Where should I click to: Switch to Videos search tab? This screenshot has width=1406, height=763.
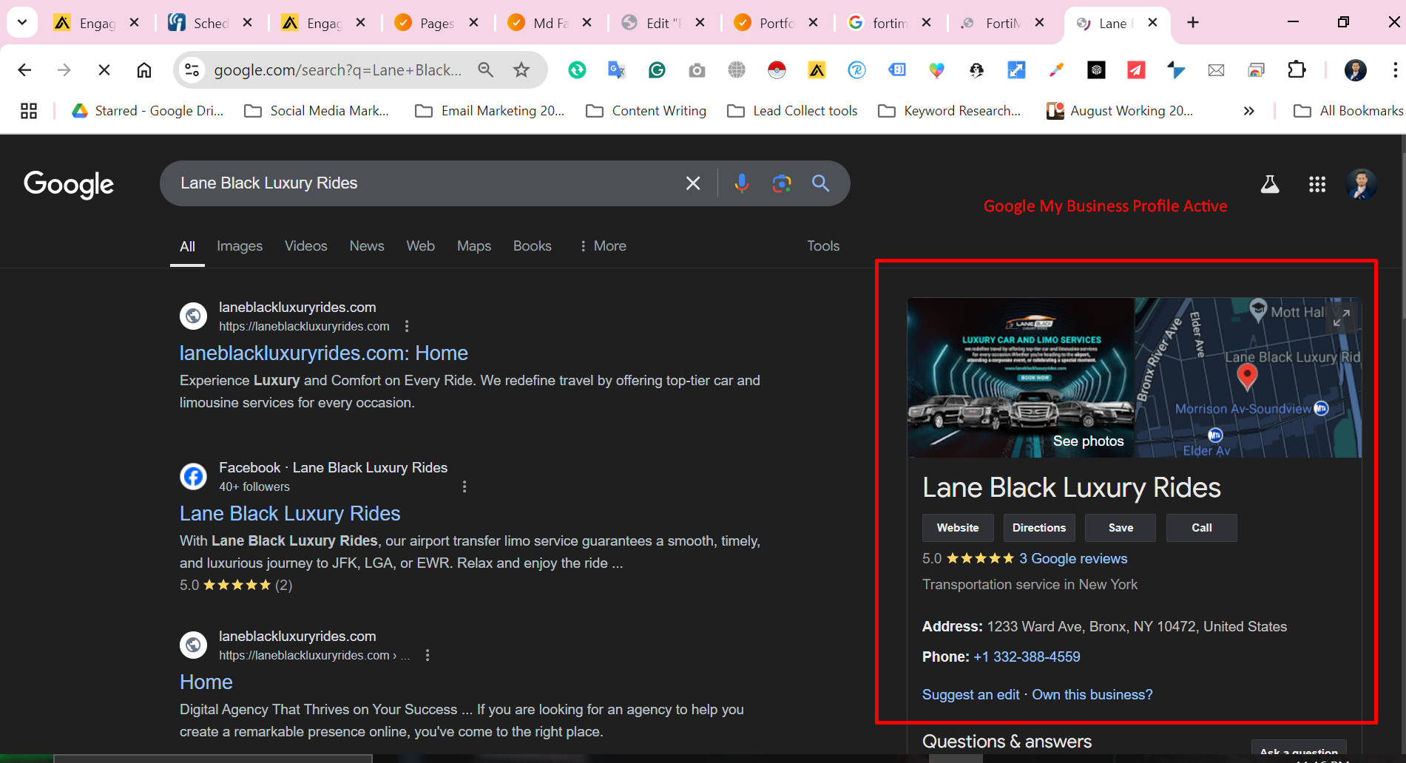point(305,246)
